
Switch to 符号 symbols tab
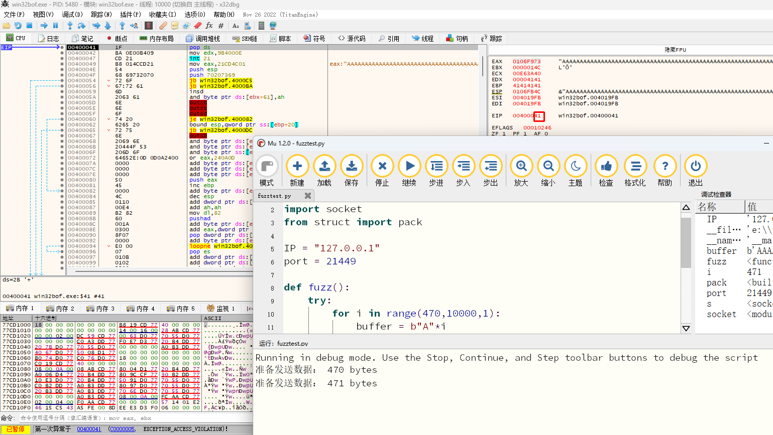pyautogui.click(x=314, y=38)
